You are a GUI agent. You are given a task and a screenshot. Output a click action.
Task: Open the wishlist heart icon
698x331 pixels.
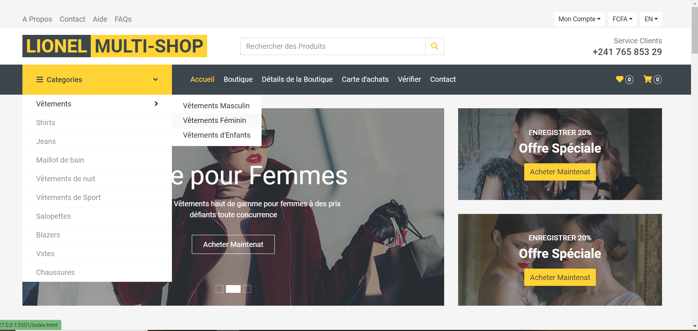point(620,79)
